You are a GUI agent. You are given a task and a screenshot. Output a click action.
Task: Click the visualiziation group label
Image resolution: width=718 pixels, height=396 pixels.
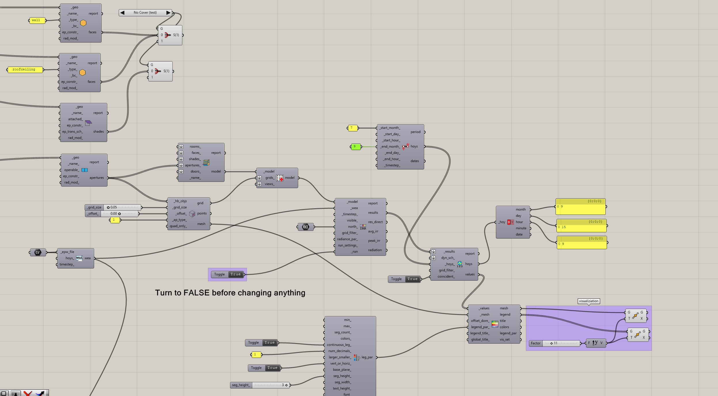pos(588,301)
